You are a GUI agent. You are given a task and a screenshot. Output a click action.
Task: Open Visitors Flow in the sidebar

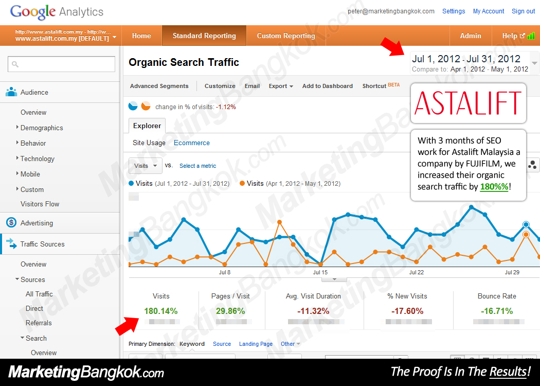point(40,204)
